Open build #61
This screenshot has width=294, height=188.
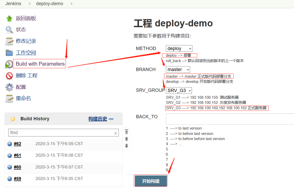point(17,155)
